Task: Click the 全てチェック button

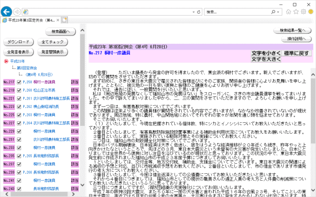Action: tap(52, 42)
